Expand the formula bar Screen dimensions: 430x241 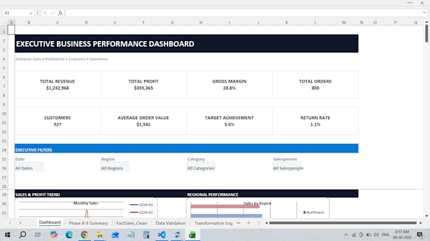(424, 13)
